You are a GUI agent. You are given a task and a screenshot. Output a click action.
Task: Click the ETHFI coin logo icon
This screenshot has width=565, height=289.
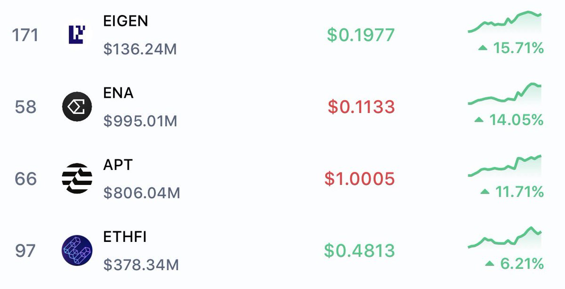tap(77, 251)
